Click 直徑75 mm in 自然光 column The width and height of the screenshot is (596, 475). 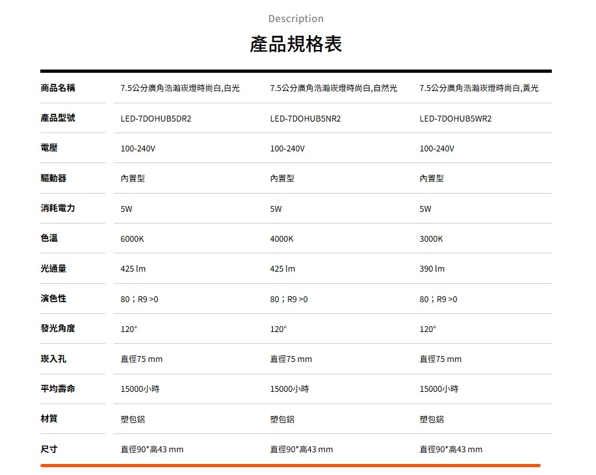click(x=291, y=359)
